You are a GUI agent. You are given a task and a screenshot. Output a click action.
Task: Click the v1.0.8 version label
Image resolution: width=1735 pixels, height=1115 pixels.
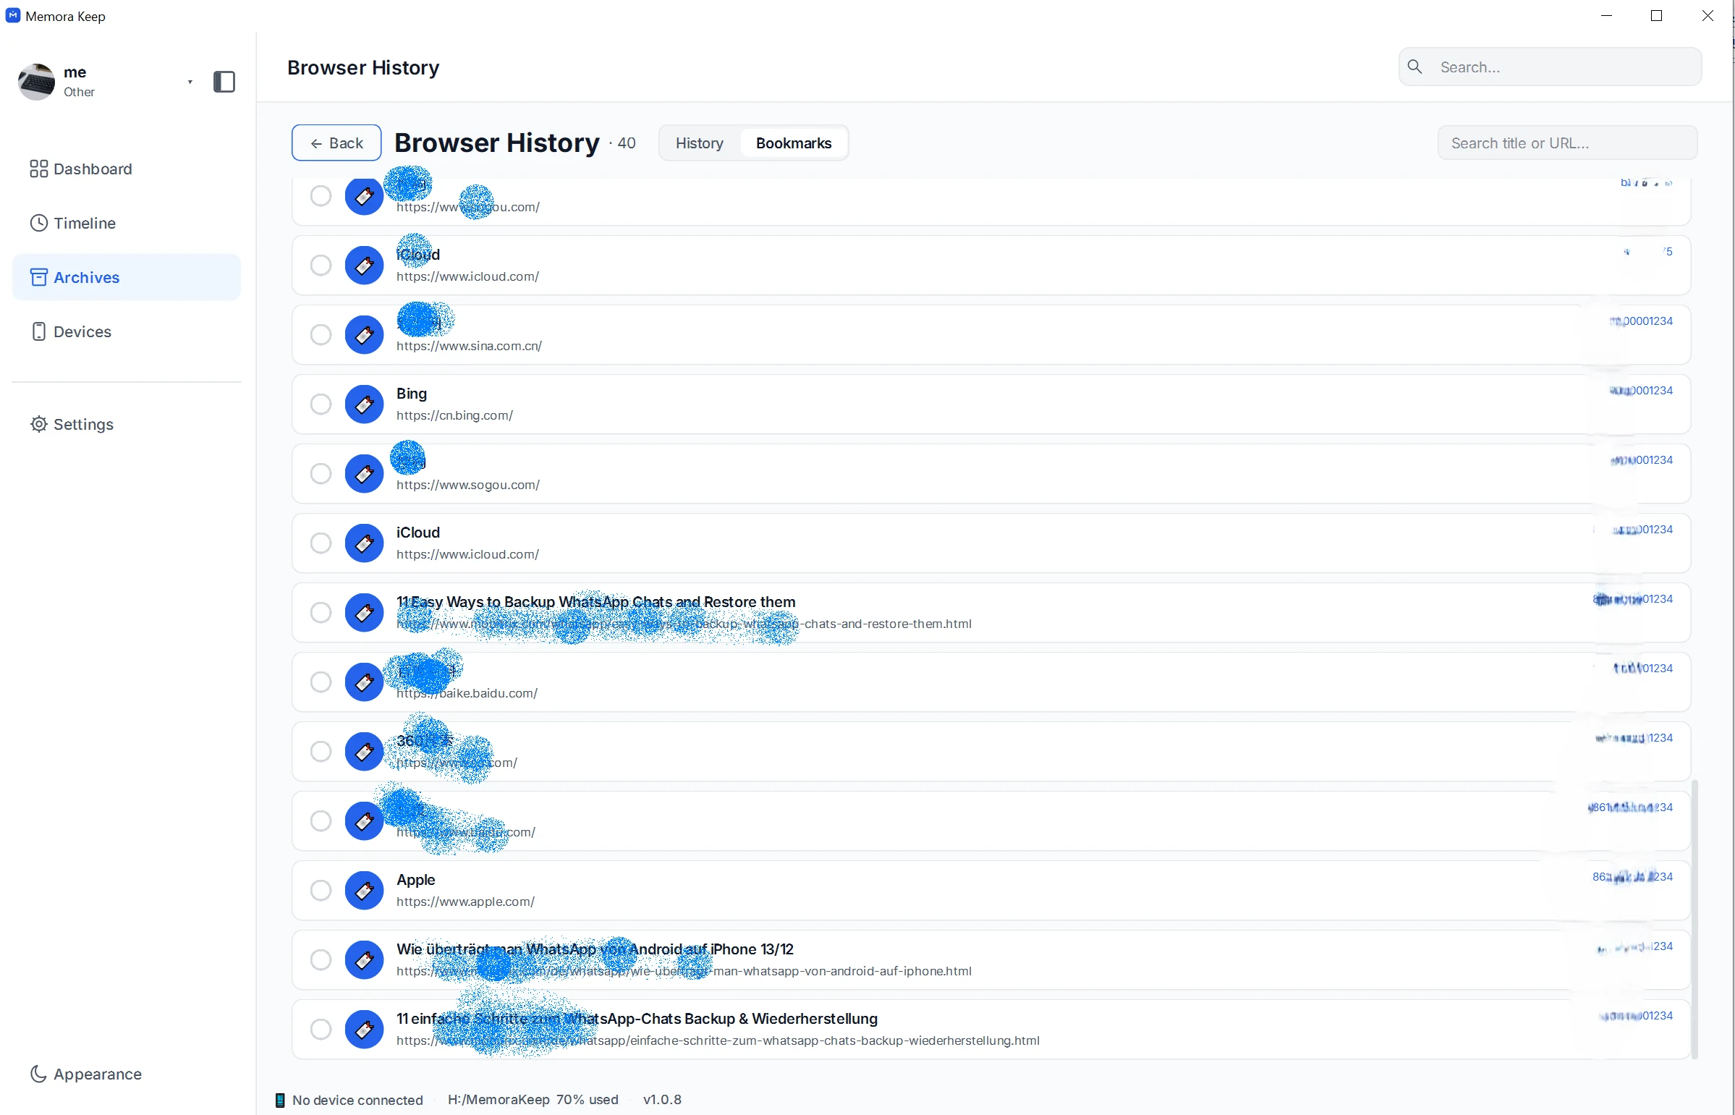click(662, 1100)
